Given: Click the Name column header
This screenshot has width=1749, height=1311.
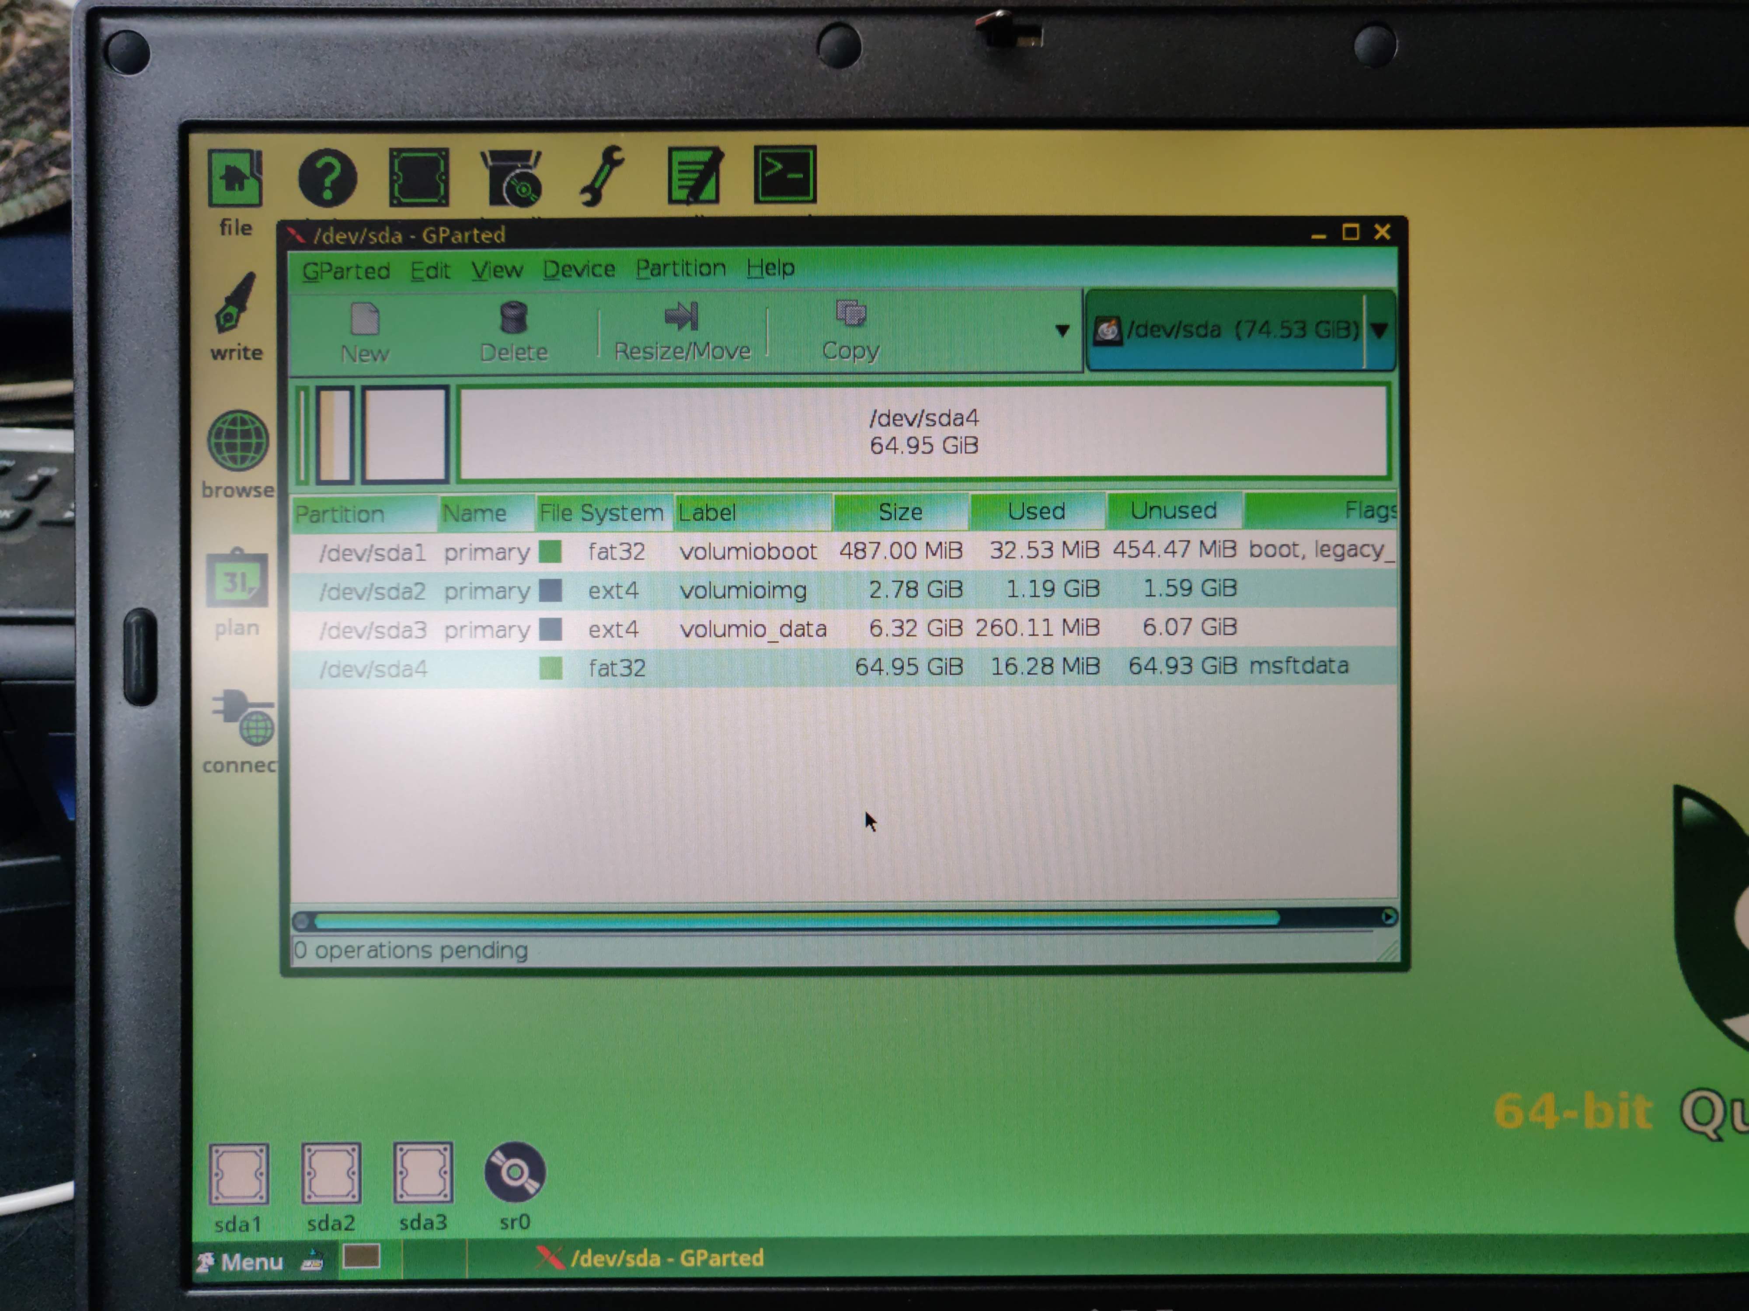Looking at the screenshot, I should pos(485,513).
